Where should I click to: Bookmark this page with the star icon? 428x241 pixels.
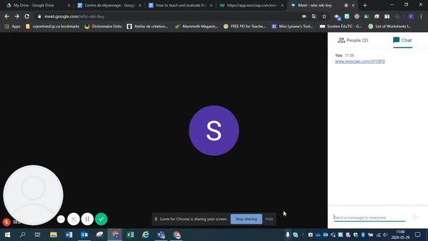(x=324, y=16)
